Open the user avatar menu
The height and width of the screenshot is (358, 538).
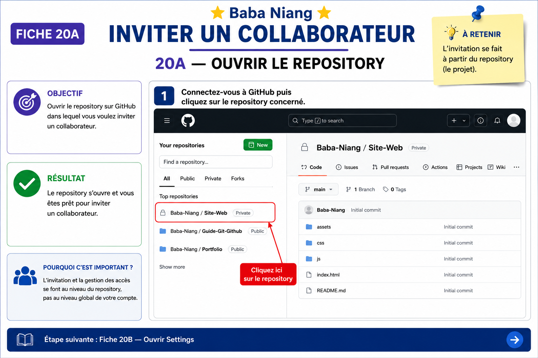(x=514, y=120)
